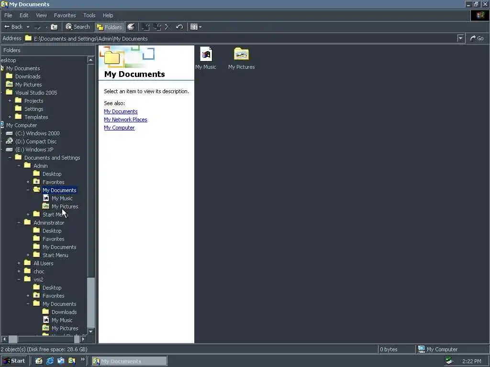Select My Documents folder under Administrator
The image size is (490, 367).
tap(59, 247)
